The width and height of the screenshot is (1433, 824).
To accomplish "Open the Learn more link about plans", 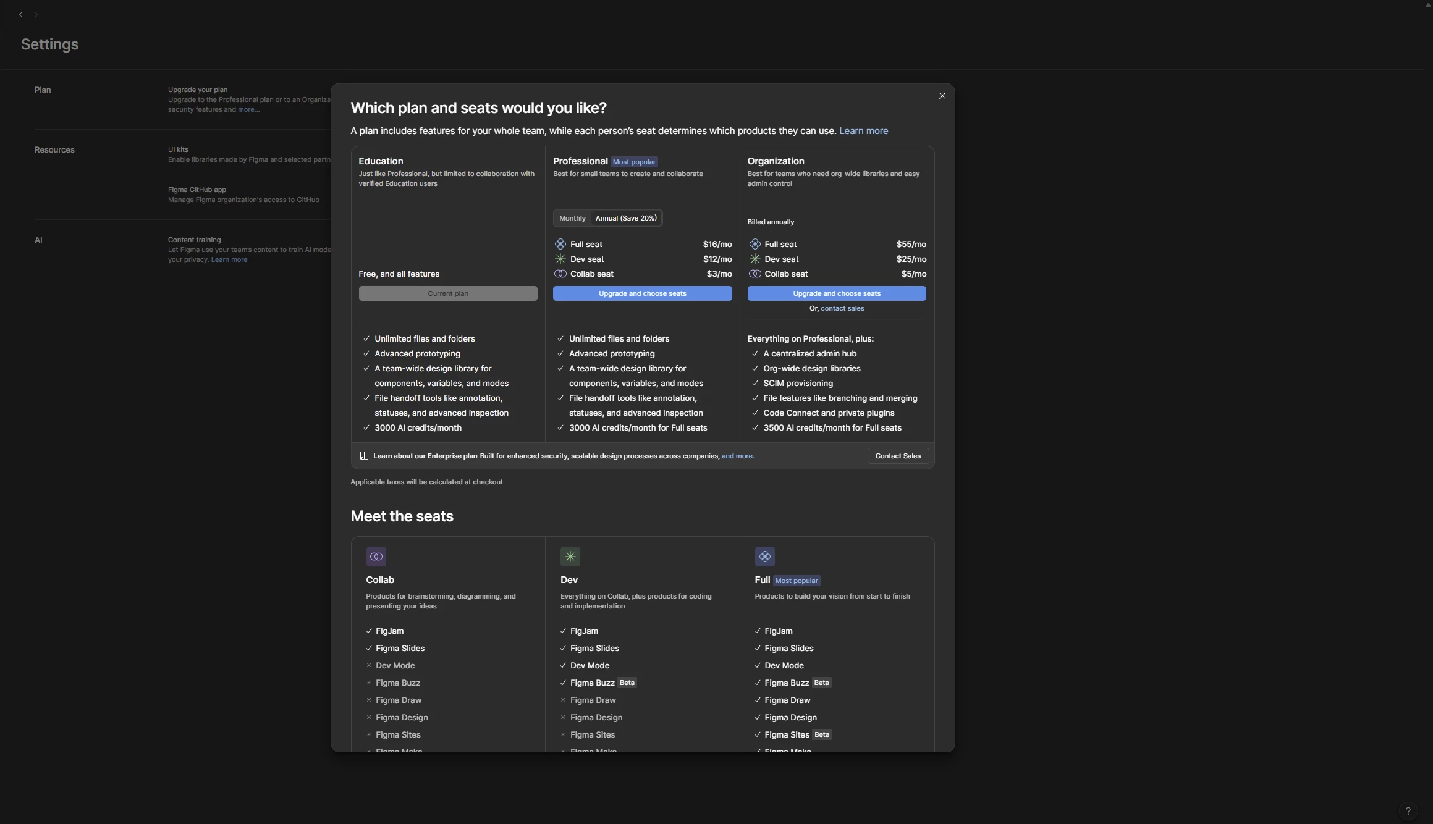I will tap(863, 130).
